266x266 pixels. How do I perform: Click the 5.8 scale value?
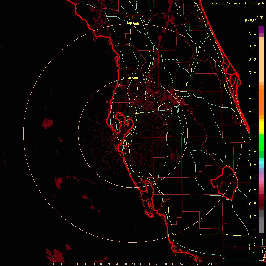[253, 99]
